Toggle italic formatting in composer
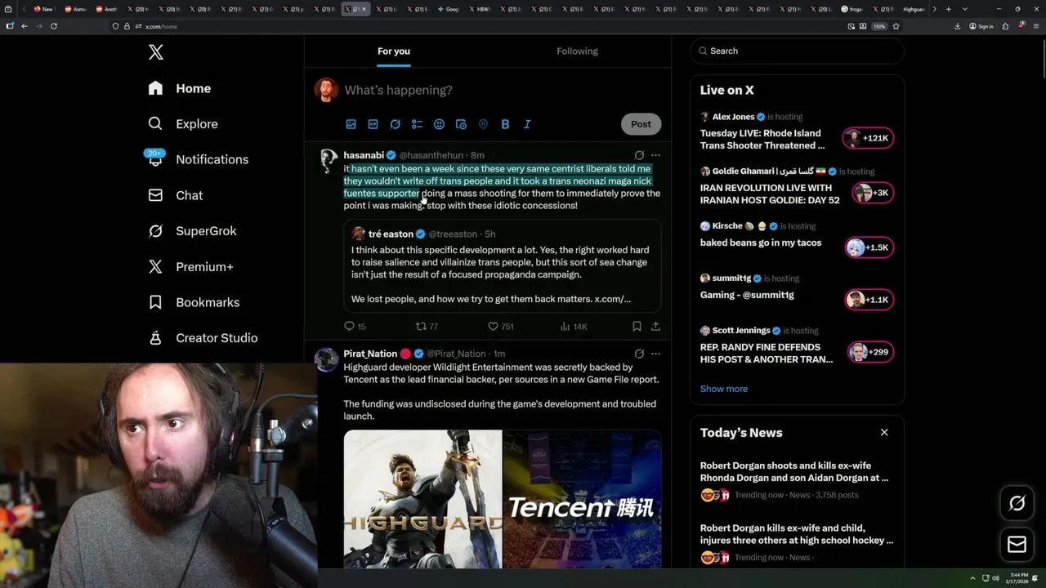Screen dimensions: 1046x588 [527, 124]
